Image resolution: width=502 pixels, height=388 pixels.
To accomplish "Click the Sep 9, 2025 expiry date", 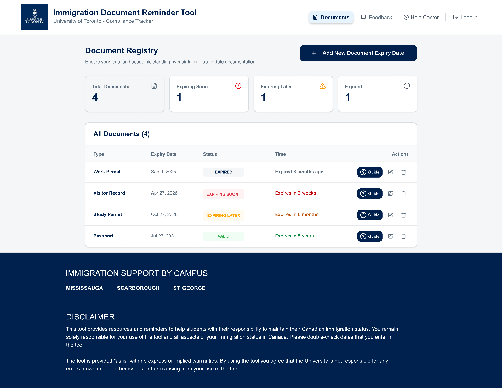I will (163, 172).
